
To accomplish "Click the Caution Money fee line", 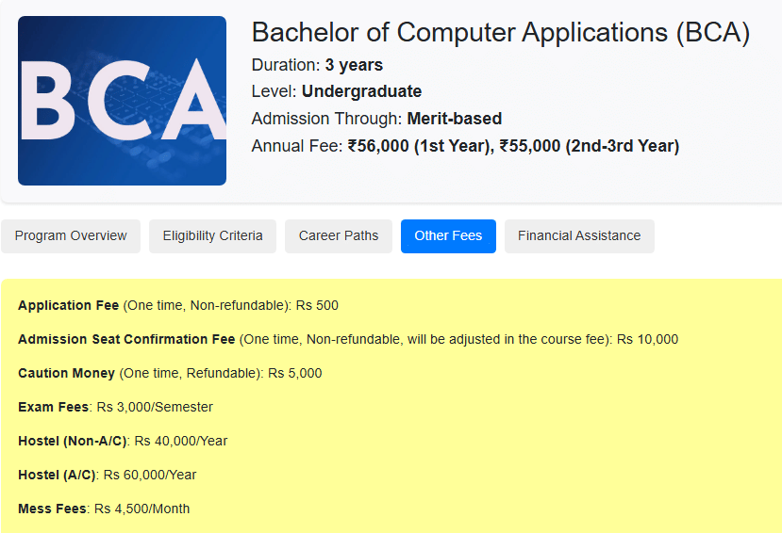I will (x=170, y=373).
